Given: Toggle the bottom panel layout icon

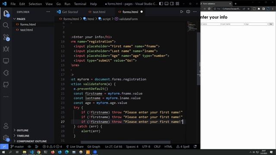Looking at the screenshot, I should point(166,4).
